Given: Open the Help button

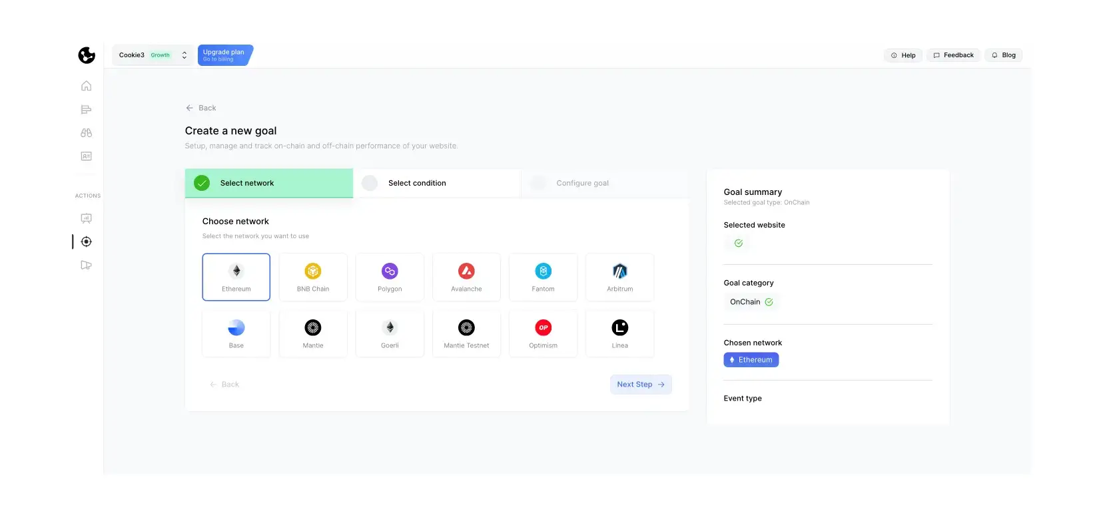Looking at the screenshot, I should [903, 55].
